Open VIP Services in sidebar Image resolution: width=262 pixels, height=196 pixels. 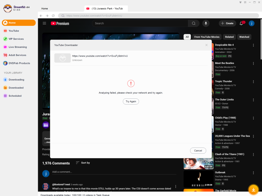(13, 39)
